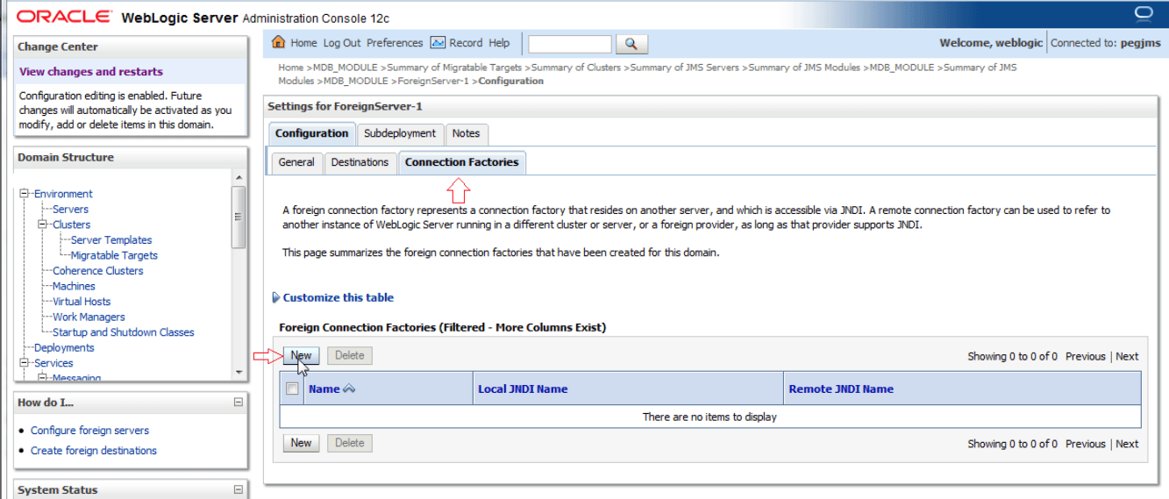Screen dimensions: 1169x499
Task: Open the Notes tab
Action: 466,133
